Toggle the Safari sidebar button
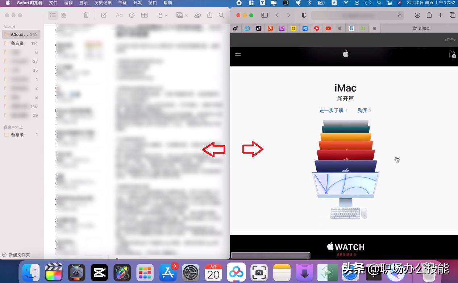Viewport: 458px width, 283px height. coord(265,15)
